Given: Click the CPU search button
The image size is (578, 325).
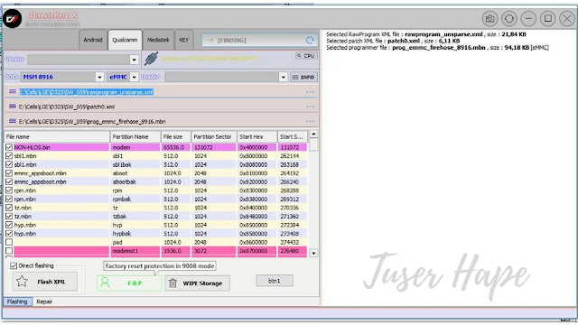Looking at the screenshot, I should pyautogui.click(x=306, y=56).
